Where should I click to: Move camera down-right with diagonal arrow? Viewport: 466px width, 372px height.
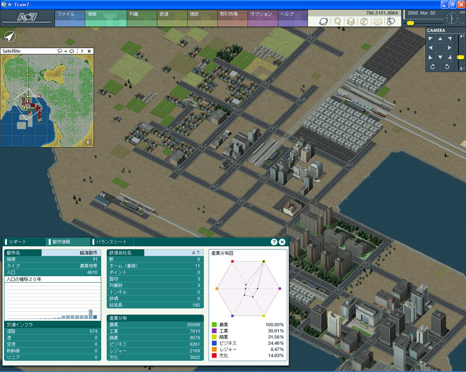click(x=450, y=57)
